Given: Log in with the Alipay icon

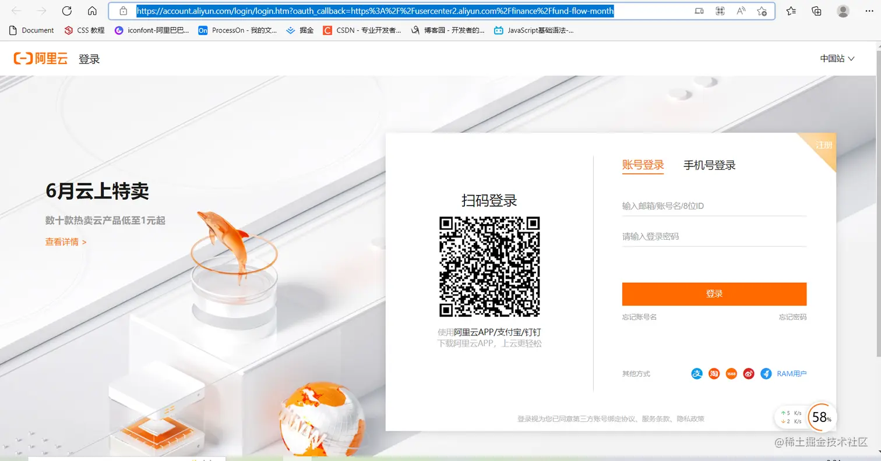Looking at the screenshot, I should (x=697, y=374).
